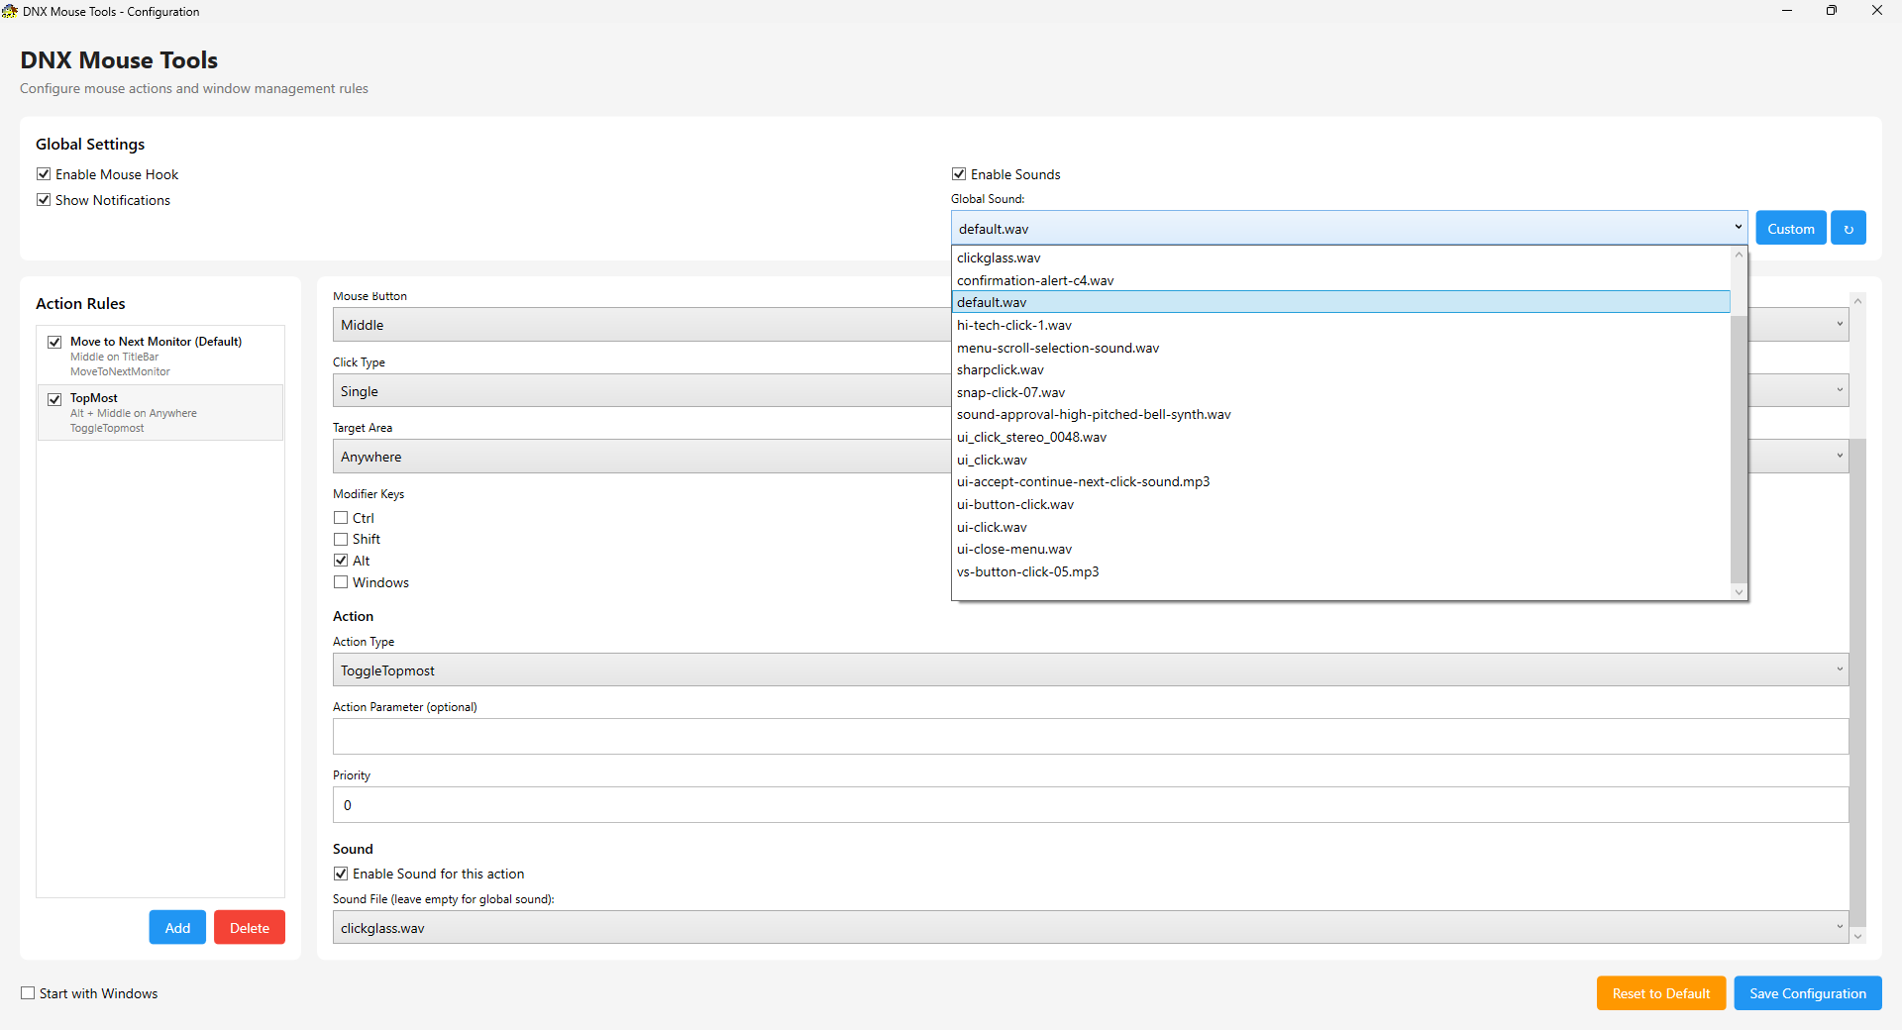Image resolution: width=1902 pixels, height=1030 pixels.
Task: Open the Sound File dropdown
Action: (x=1839, y=928)
